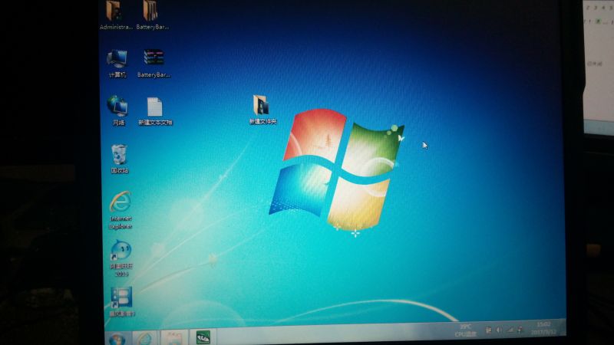Select the 回收站 Recycle Bin icon
614x345 pixels.
coord(119,159)
